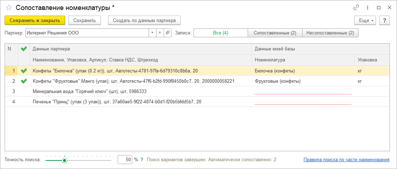Click the search accuracy slider handle
Screen dimensions: 397x169
click(x=65, y=160)
